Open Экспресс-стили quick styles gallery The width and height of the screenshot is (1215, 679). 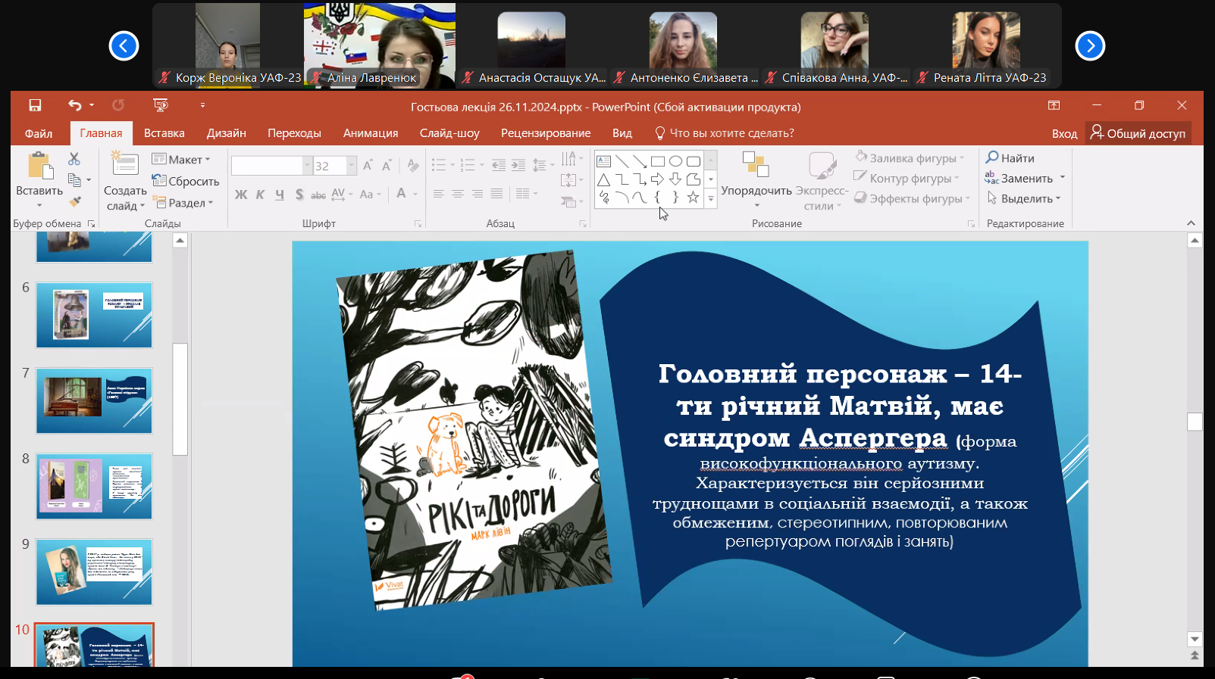pos(822,182)
